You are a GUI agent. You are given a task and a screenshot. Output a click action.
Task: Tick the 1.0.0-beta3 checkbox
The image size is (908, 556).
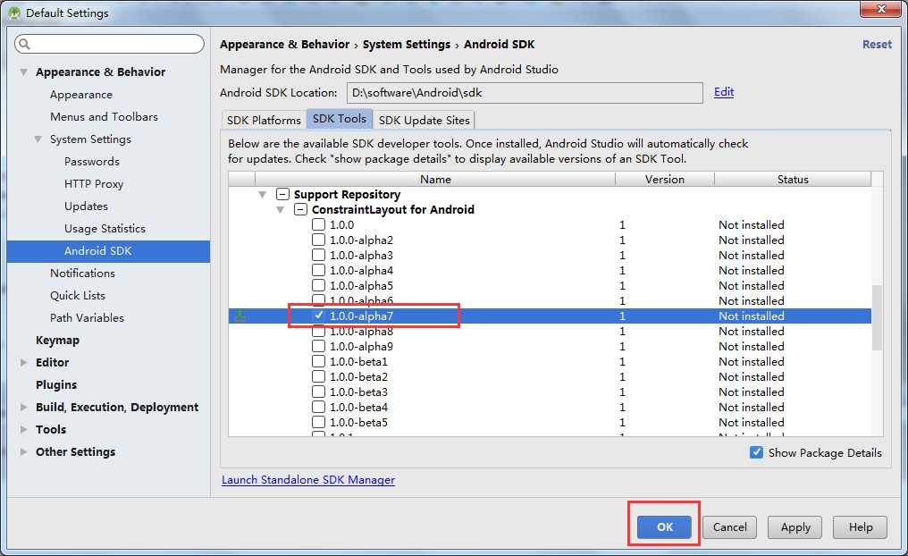pos(318,392)
